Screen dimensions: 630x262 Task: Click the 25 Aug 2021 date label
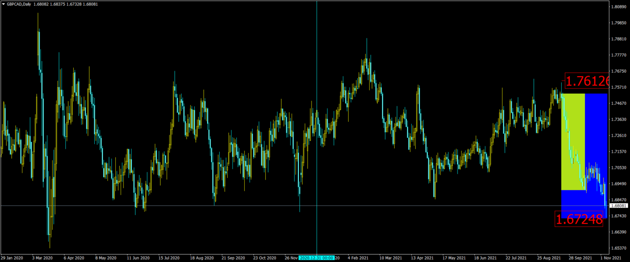(548, 258)
